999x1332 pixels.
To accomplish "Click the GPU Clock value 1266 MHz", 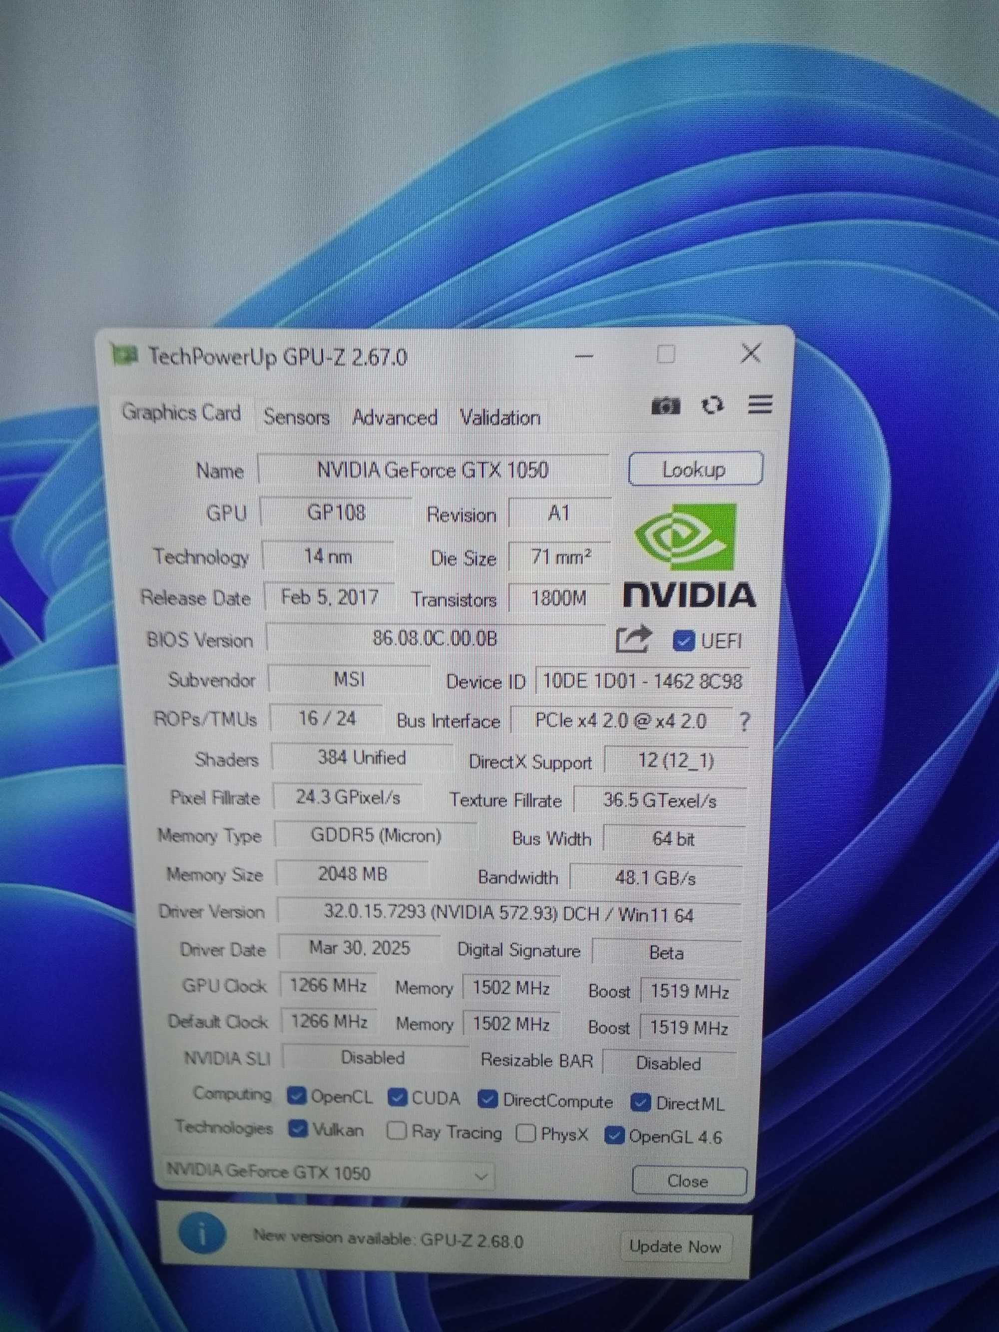I will coord(328,985).
